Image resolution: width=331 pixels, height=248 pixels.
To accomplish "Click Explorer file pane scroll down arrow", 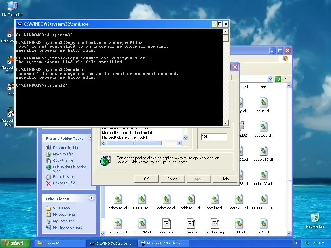I will pos(289,233).
